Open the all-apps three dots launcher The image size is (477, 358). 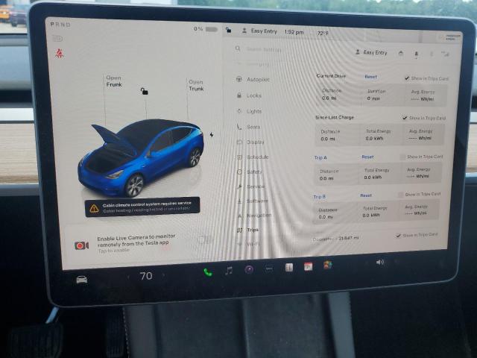(x=269, y=268)
